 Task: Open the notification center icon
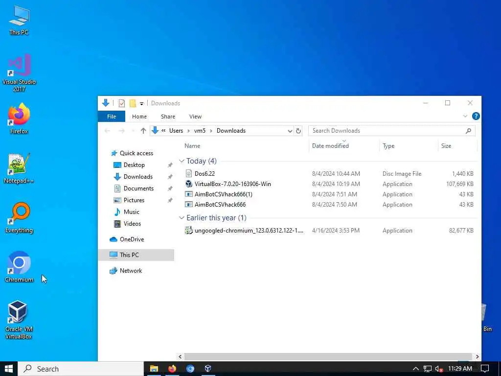pyautogui.click(x=485, y=369)
